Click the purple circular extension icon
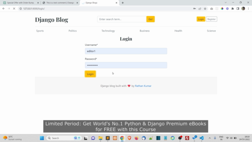The height and width of the screenshot is (142, 252). point(227,9)
